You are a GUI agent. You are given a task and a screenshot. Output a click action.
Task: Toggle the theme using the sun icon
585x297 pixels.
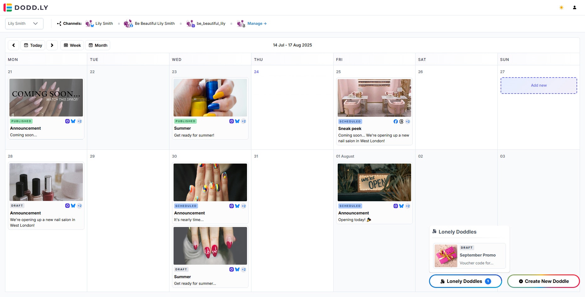tap(561, 8)
